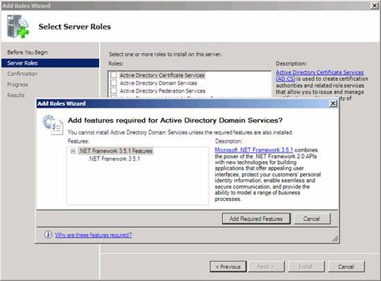
Task: Select the .NET Framework 3.5.1 child item
Action: 114,158
